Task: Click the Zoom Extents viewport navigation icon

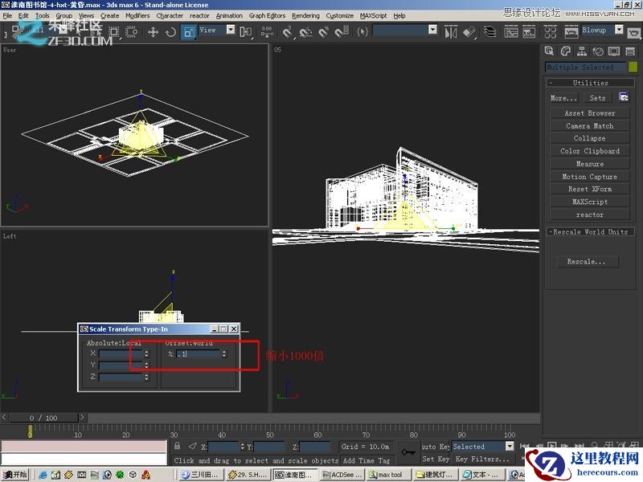Action: pos(622,443)
